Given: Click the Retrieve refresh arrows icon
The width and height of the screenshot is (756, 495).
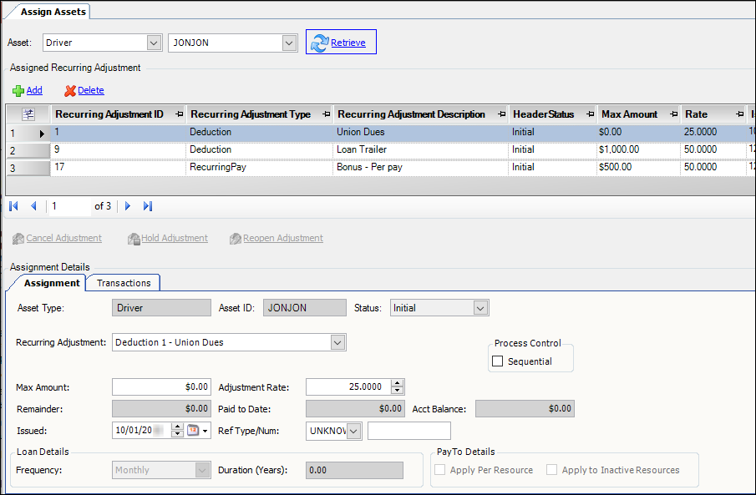Looking at the screenshot, I should pyautogui.click(x=319, y=43).
